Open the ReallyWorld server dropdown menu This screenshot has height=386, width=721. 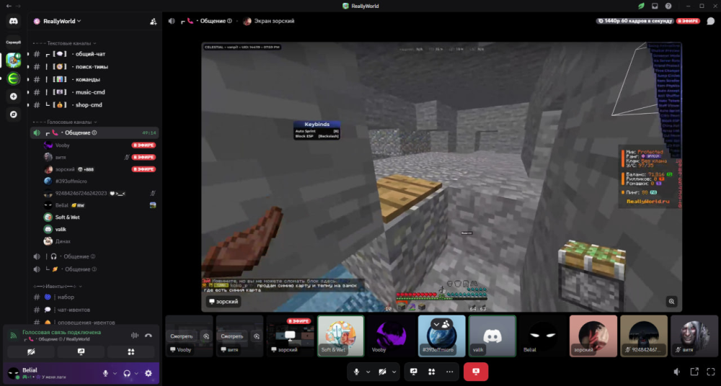pyautogui.click(x=61, y=21)
